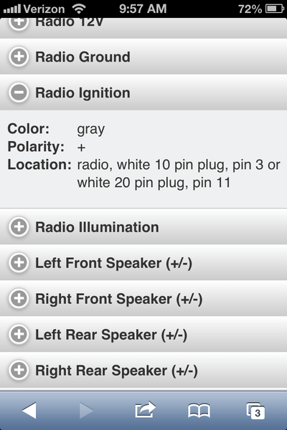The image size is (287, 430).
Task: Click the plus icon beside Radio Ground
Action: pyautogui.click(x=19, y=57)
